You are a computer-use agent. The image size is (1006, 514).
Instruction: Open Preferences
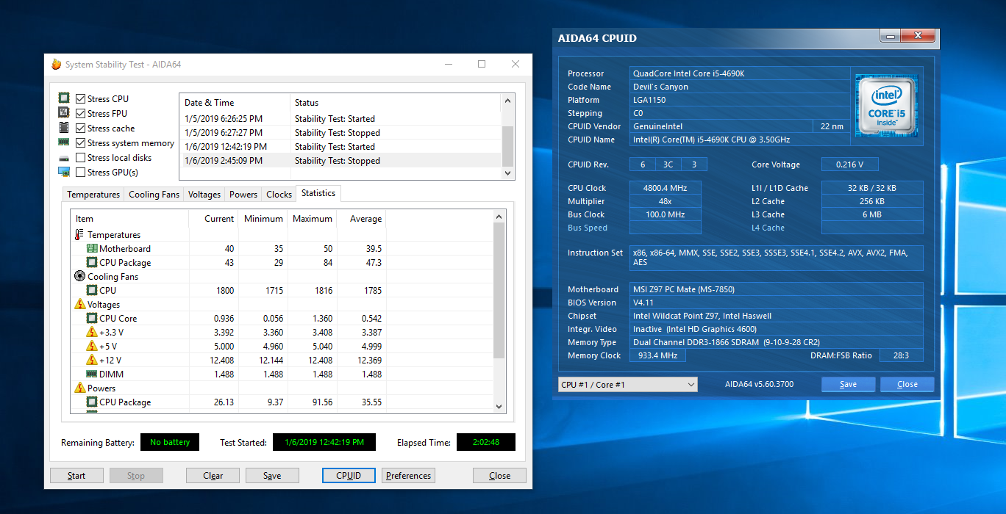click(x=408, y=476)
